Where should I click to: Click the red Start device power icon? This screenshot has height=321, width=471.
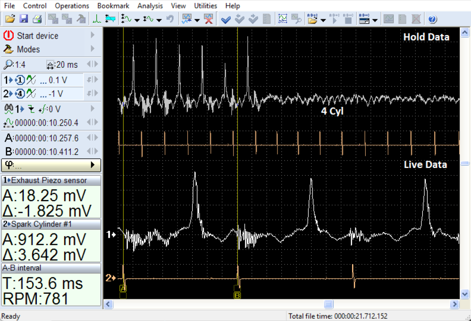coord(8,35)
